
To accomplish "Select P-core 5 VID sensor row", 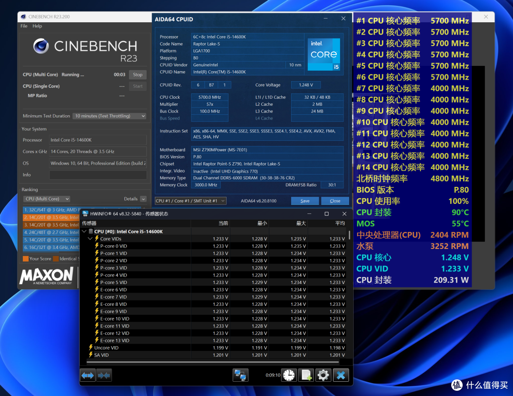I will point(214,282).
